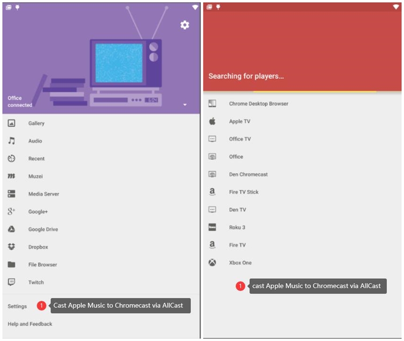Click the Fire TV Amazon icon
404x341 pixels.
point(212,245)
